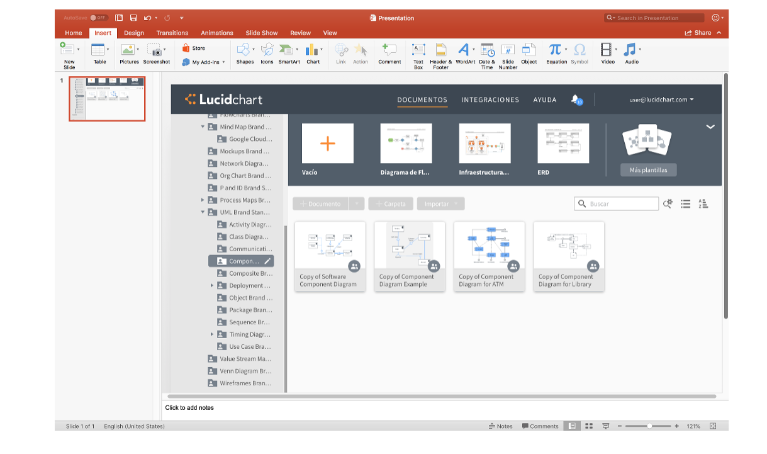
Task: Open the Slide Show tab
Action: pos(262,33)
